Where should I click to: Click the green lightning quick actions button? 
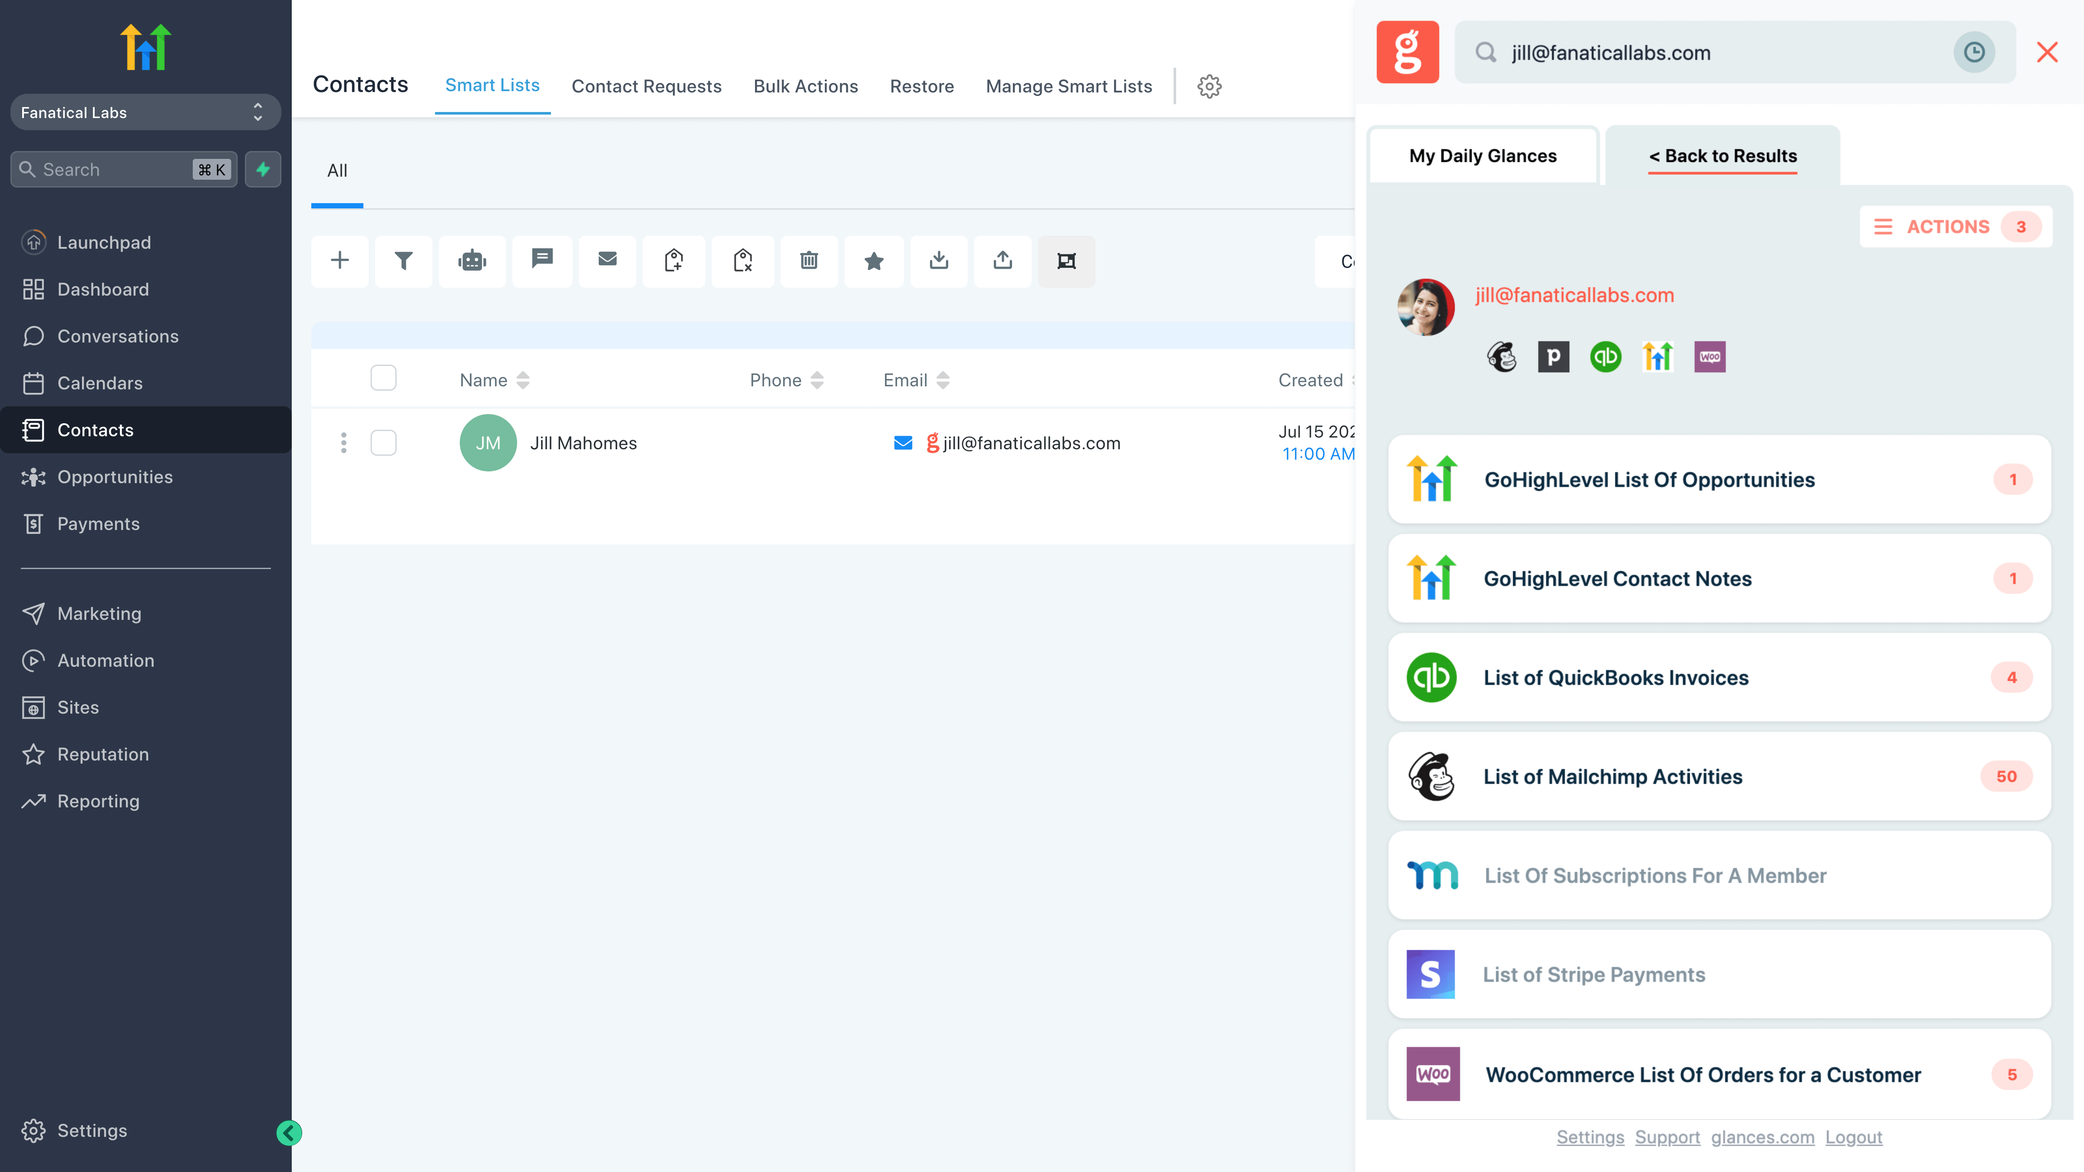click(x=263, y=169)
